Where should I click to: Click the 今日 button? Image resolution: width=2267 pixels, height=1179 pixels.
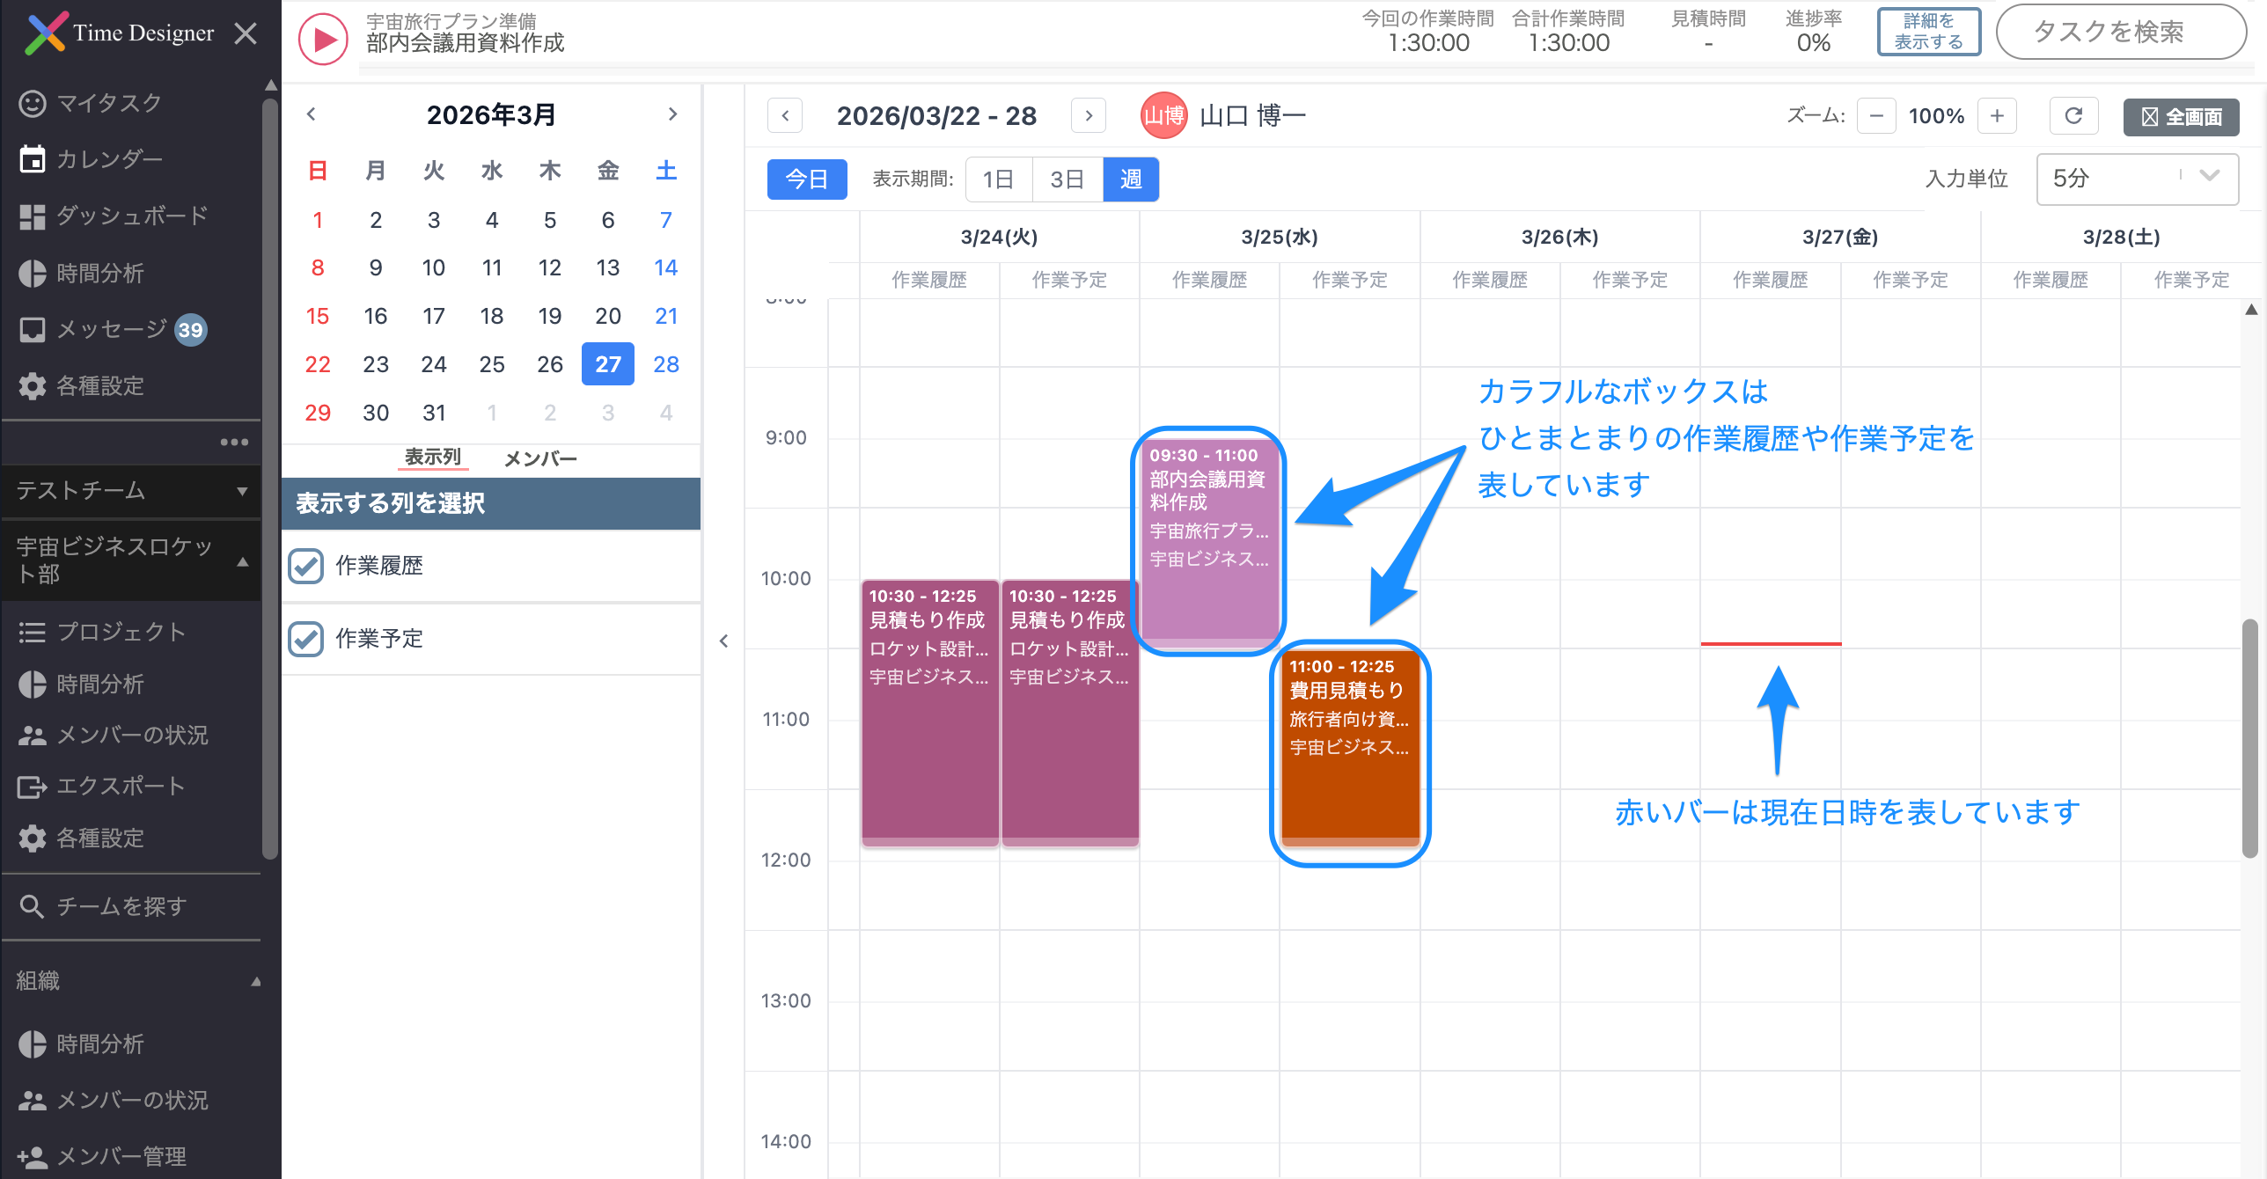pyautogui.click(x=806, y=179)
